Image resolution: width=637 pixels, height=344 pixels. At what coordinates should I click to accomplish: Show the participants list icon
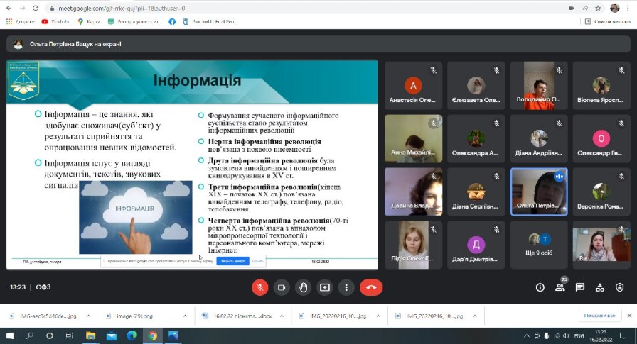560,287
